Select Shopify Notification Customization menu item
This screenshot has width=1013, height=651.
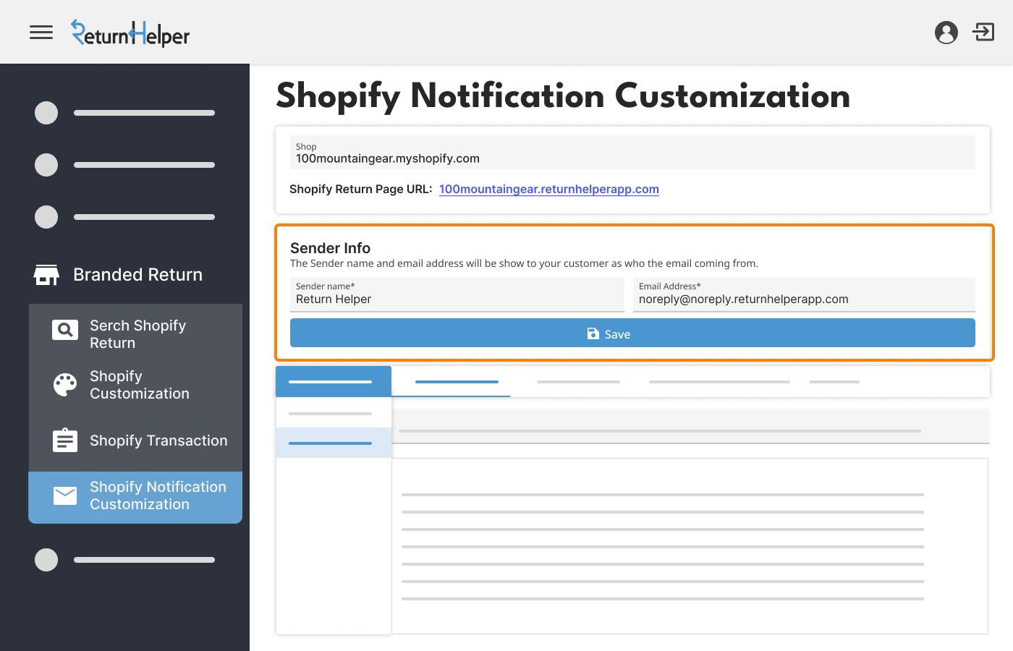pos(135,497)
